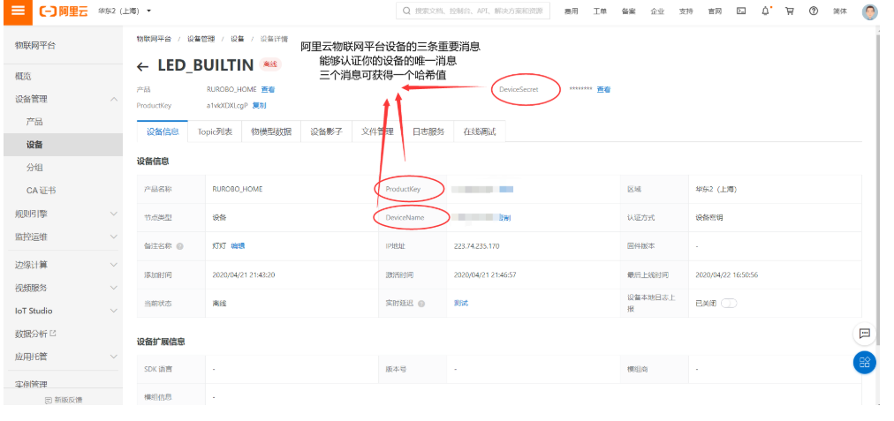The width and height of the screenshot is (894, 421).
Task: Go back using arrow beside LED_BUILTIN
Action: (142, 67)
